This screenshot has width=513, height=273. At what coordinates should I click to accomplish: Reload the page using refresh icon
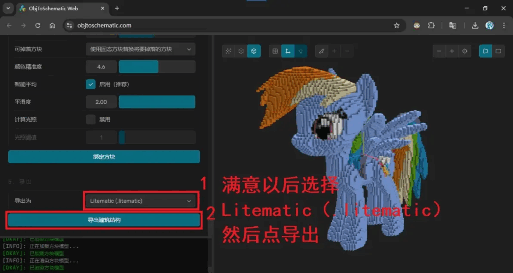[38, 25]
